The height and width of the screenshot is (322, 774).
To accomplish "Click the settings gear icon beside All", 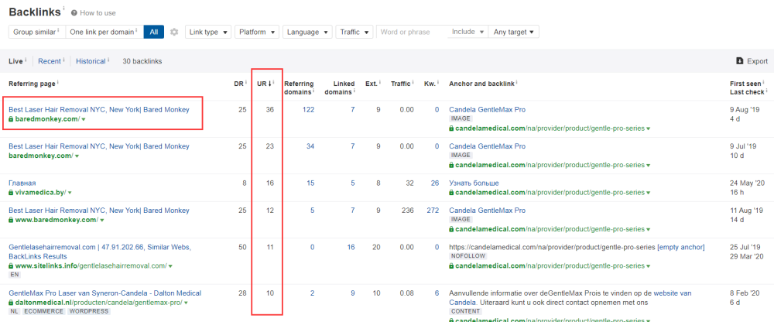I will coord(174,32).
